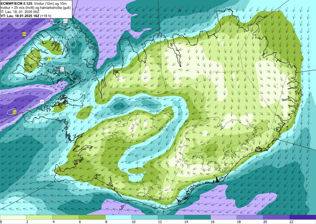The height and width of the screenshot is (224, 316).
Task: Click the medium green 4–6 m/s legend swatch
Action: point(66,217)
